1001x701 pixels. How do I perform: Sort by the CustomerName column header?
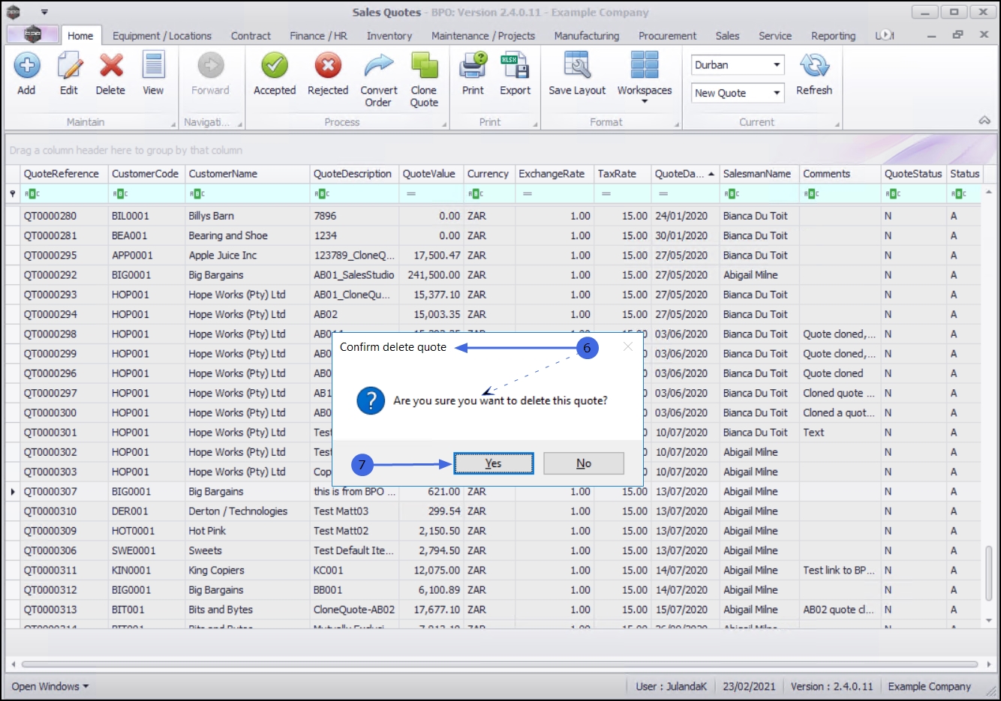tap(223, 174)
